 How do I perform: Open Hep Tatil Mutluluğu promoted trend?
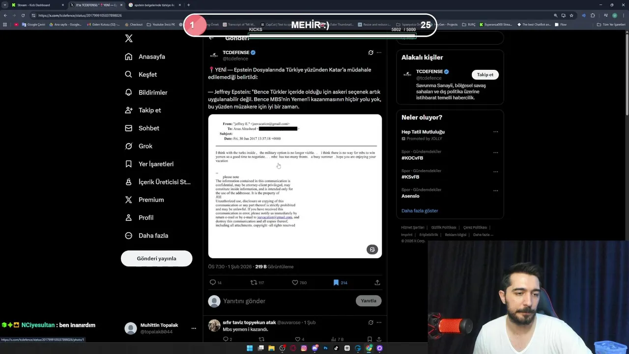(x=423, y=132)
